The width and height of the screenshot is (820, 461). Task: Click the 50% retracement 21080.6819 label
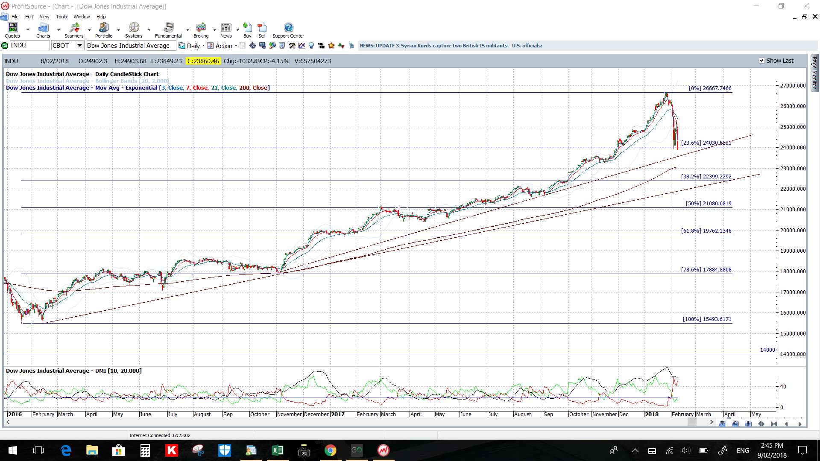coord(709,204)
